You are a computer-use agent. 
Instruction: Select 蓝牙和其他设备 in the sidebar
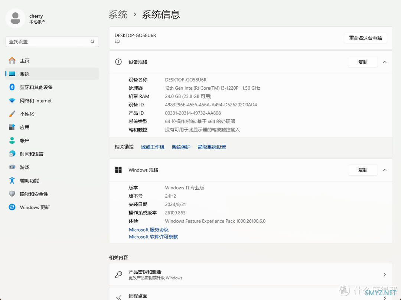(x=52, y=87)
